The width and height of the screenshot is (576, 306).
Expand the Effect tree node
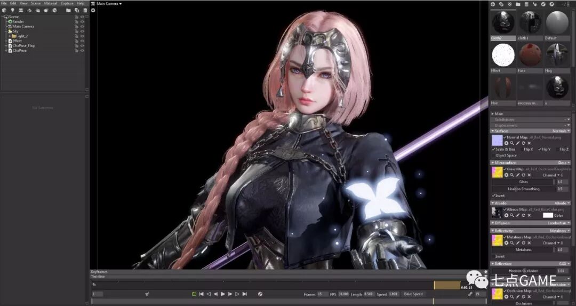(x=6, y=41)
